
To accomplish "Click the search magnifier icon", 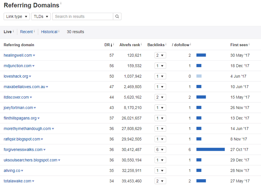I will point(117,17).
